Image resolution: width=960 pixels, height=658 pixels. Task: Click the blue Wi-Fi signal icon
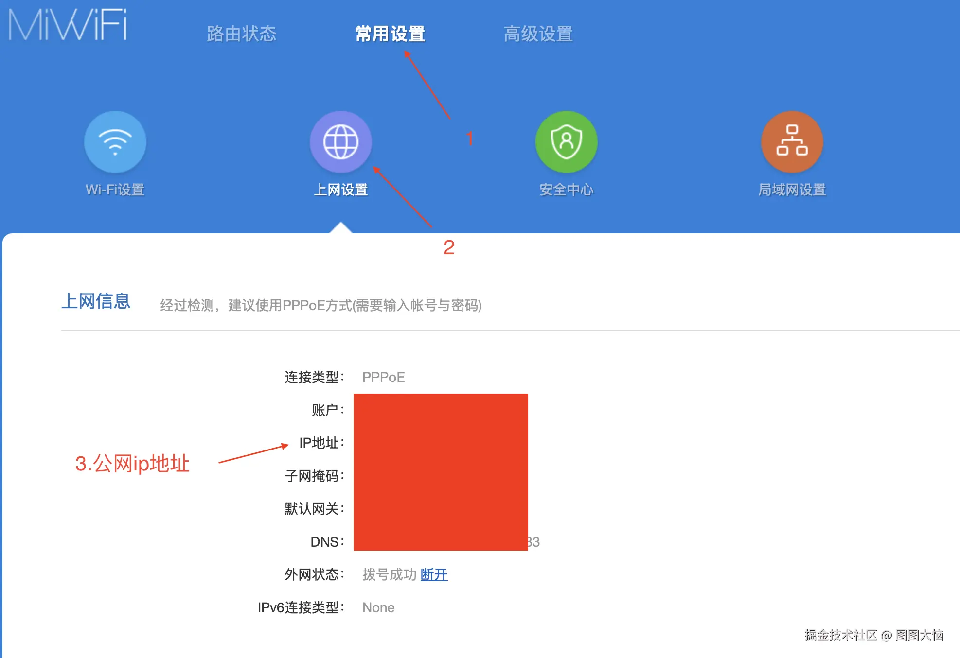point(115,141)
